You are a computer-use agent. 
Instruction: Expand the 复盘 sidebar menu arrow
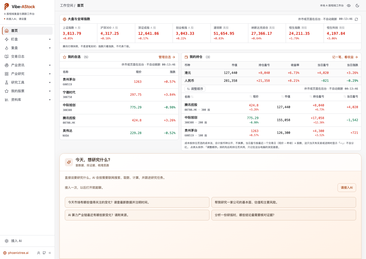50,48
